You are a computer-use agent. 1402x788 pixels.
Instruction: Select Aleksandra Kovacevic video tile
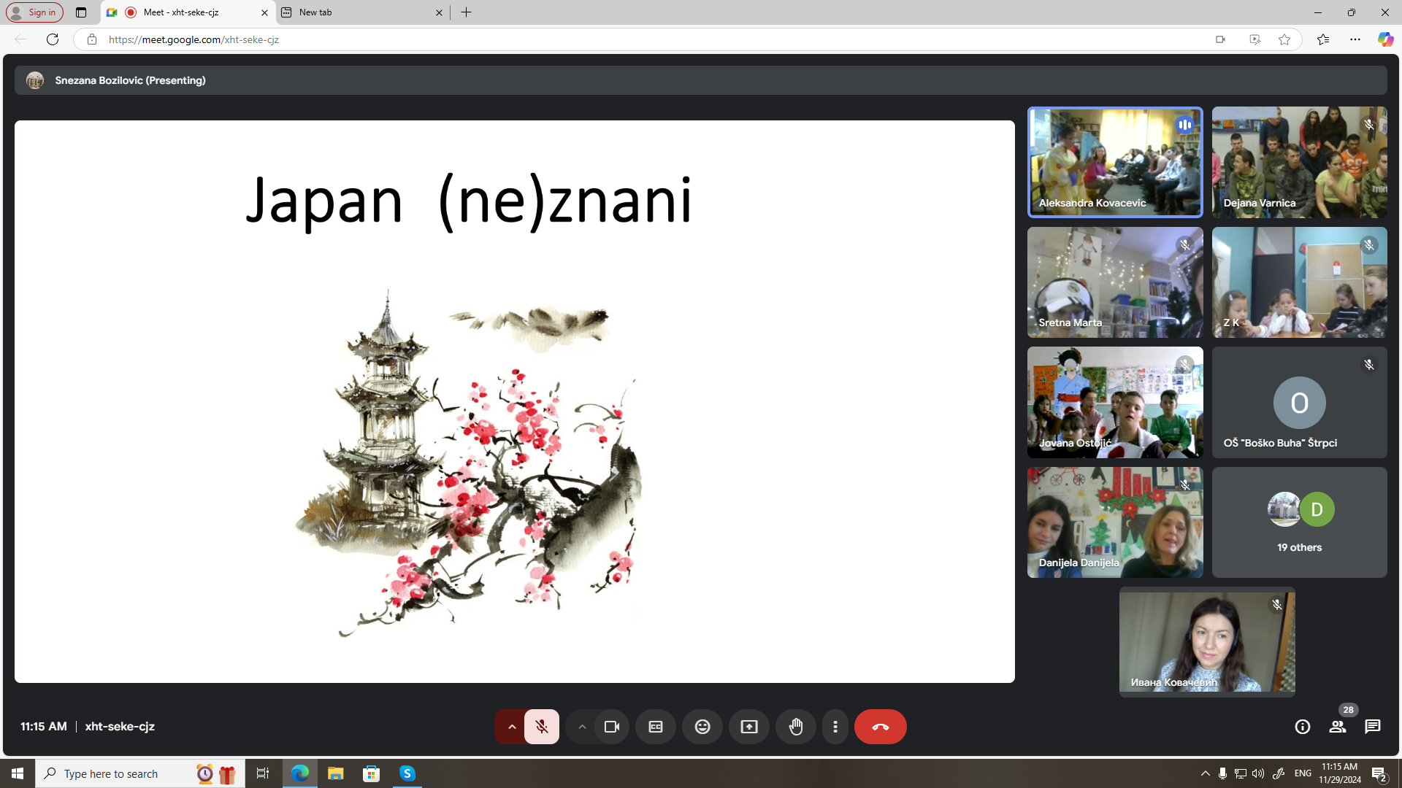point(1115,162)
